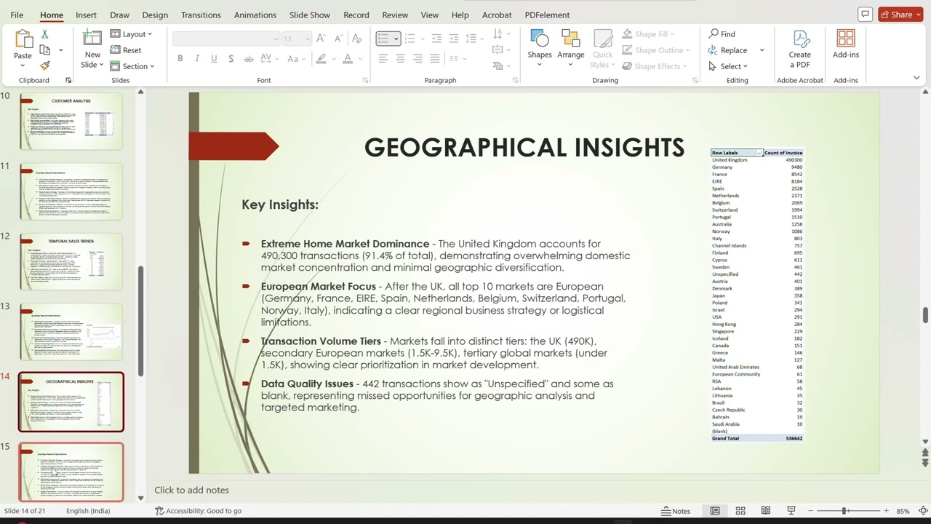The height and width of the screenshot is (524, 931).
Task: Open Quick Styles gallery
Action: [603, 48]
